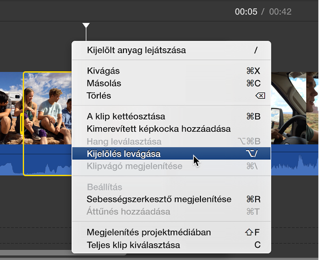This screenshot has height=260, width=319.
Task: Click the yellow trim handle on selected clip
Action: (22, 123)
